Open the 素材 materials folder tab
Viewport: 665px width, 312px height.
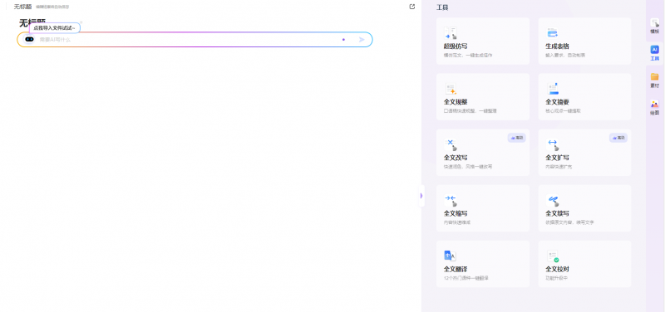point(655,80)
